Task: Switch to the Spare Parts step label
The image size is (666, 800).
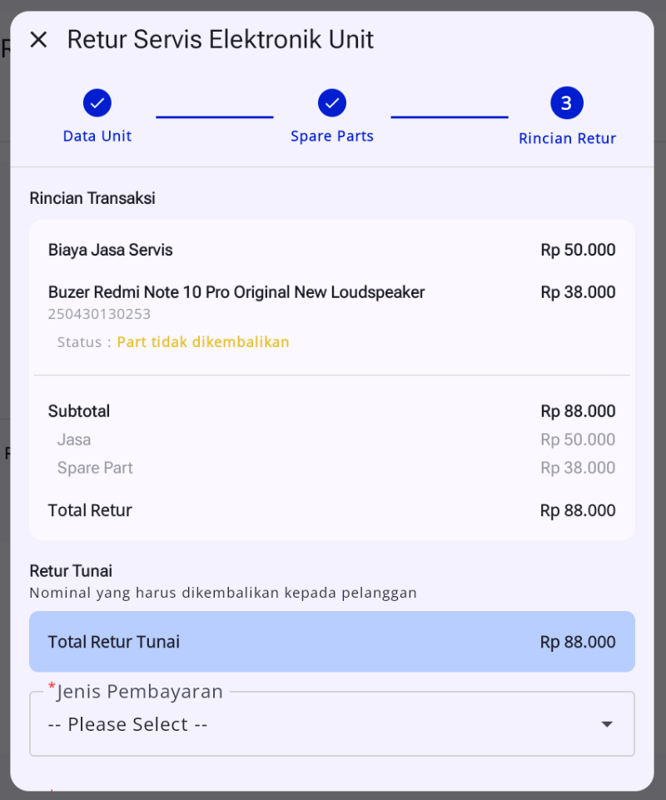Action: 332,137
